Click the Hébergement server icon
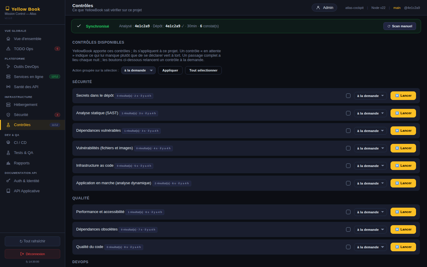 [x=8, y=105]
